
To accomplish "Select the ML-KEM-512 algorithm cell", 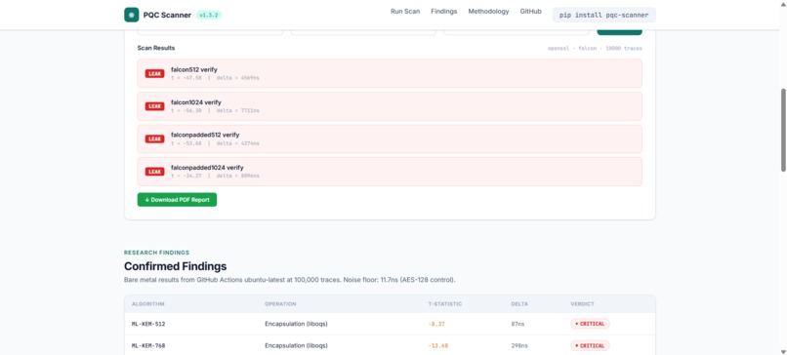I will (x=148, y=324).
